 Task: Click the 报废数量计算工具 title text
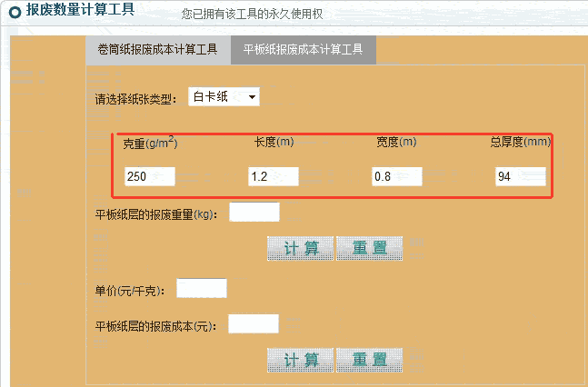click(81, 10)
